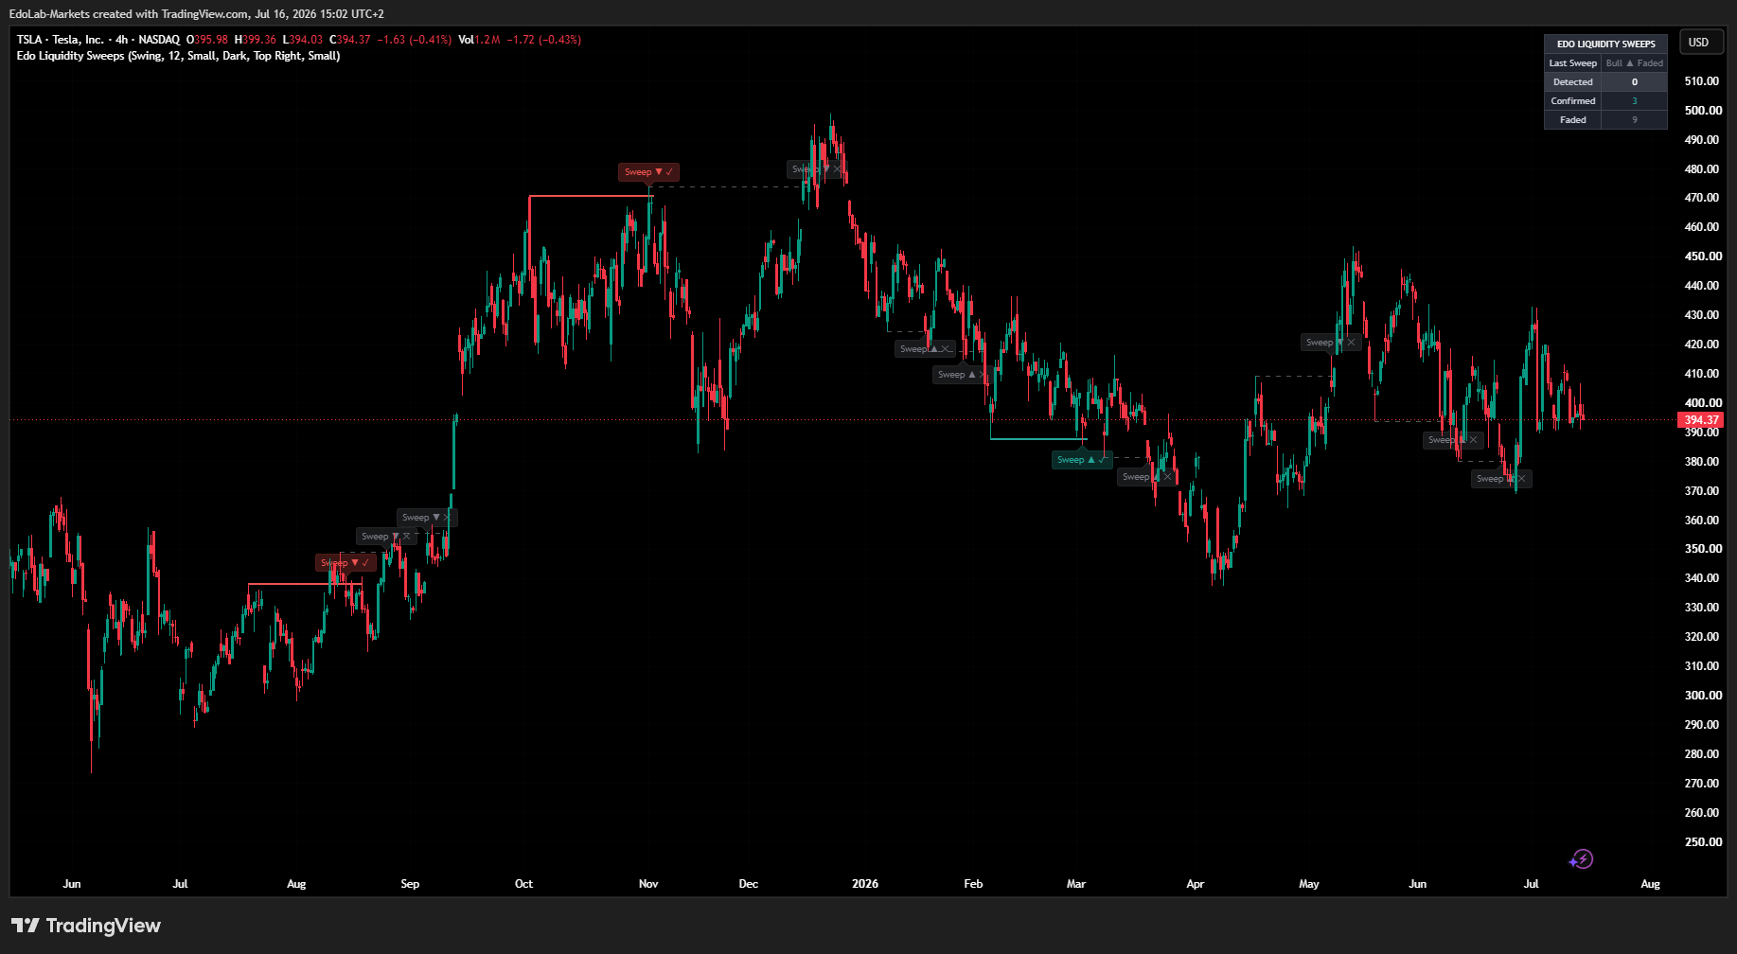Image resolution: width=1737 pixels, height=954 pixels.
Task: Click the Last Sweep table cell
Action: click(1572, 63)
